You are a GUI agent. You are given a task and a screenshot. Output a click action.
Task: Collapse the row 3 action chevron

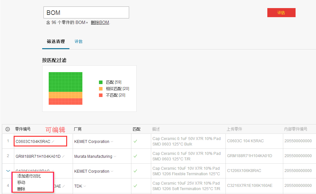pyautogui.click(x=8, y=171)
